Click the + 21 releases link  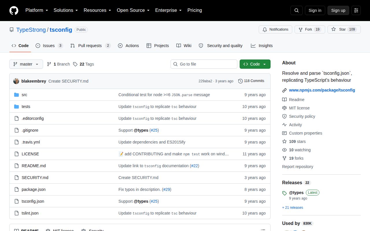(x=293, y=208)
